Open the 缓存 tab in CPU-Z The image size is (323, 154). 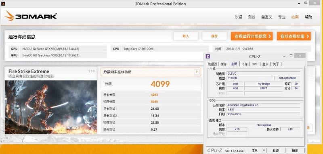pos(224,64)
